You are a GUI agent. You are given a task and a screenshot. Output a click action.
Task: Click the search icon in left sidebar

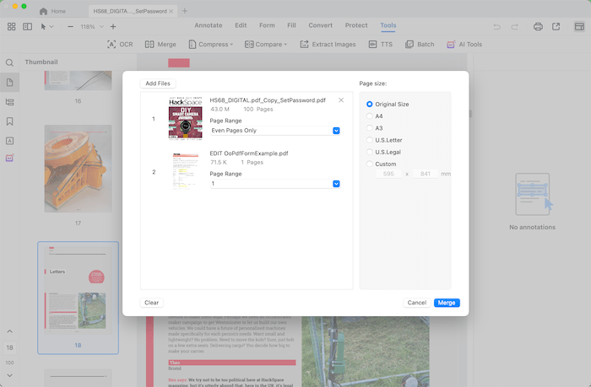[10, 63]
